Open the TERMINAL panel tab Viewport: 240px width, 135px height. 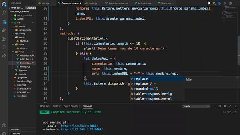pyautogui.click(x=88, y=106)
